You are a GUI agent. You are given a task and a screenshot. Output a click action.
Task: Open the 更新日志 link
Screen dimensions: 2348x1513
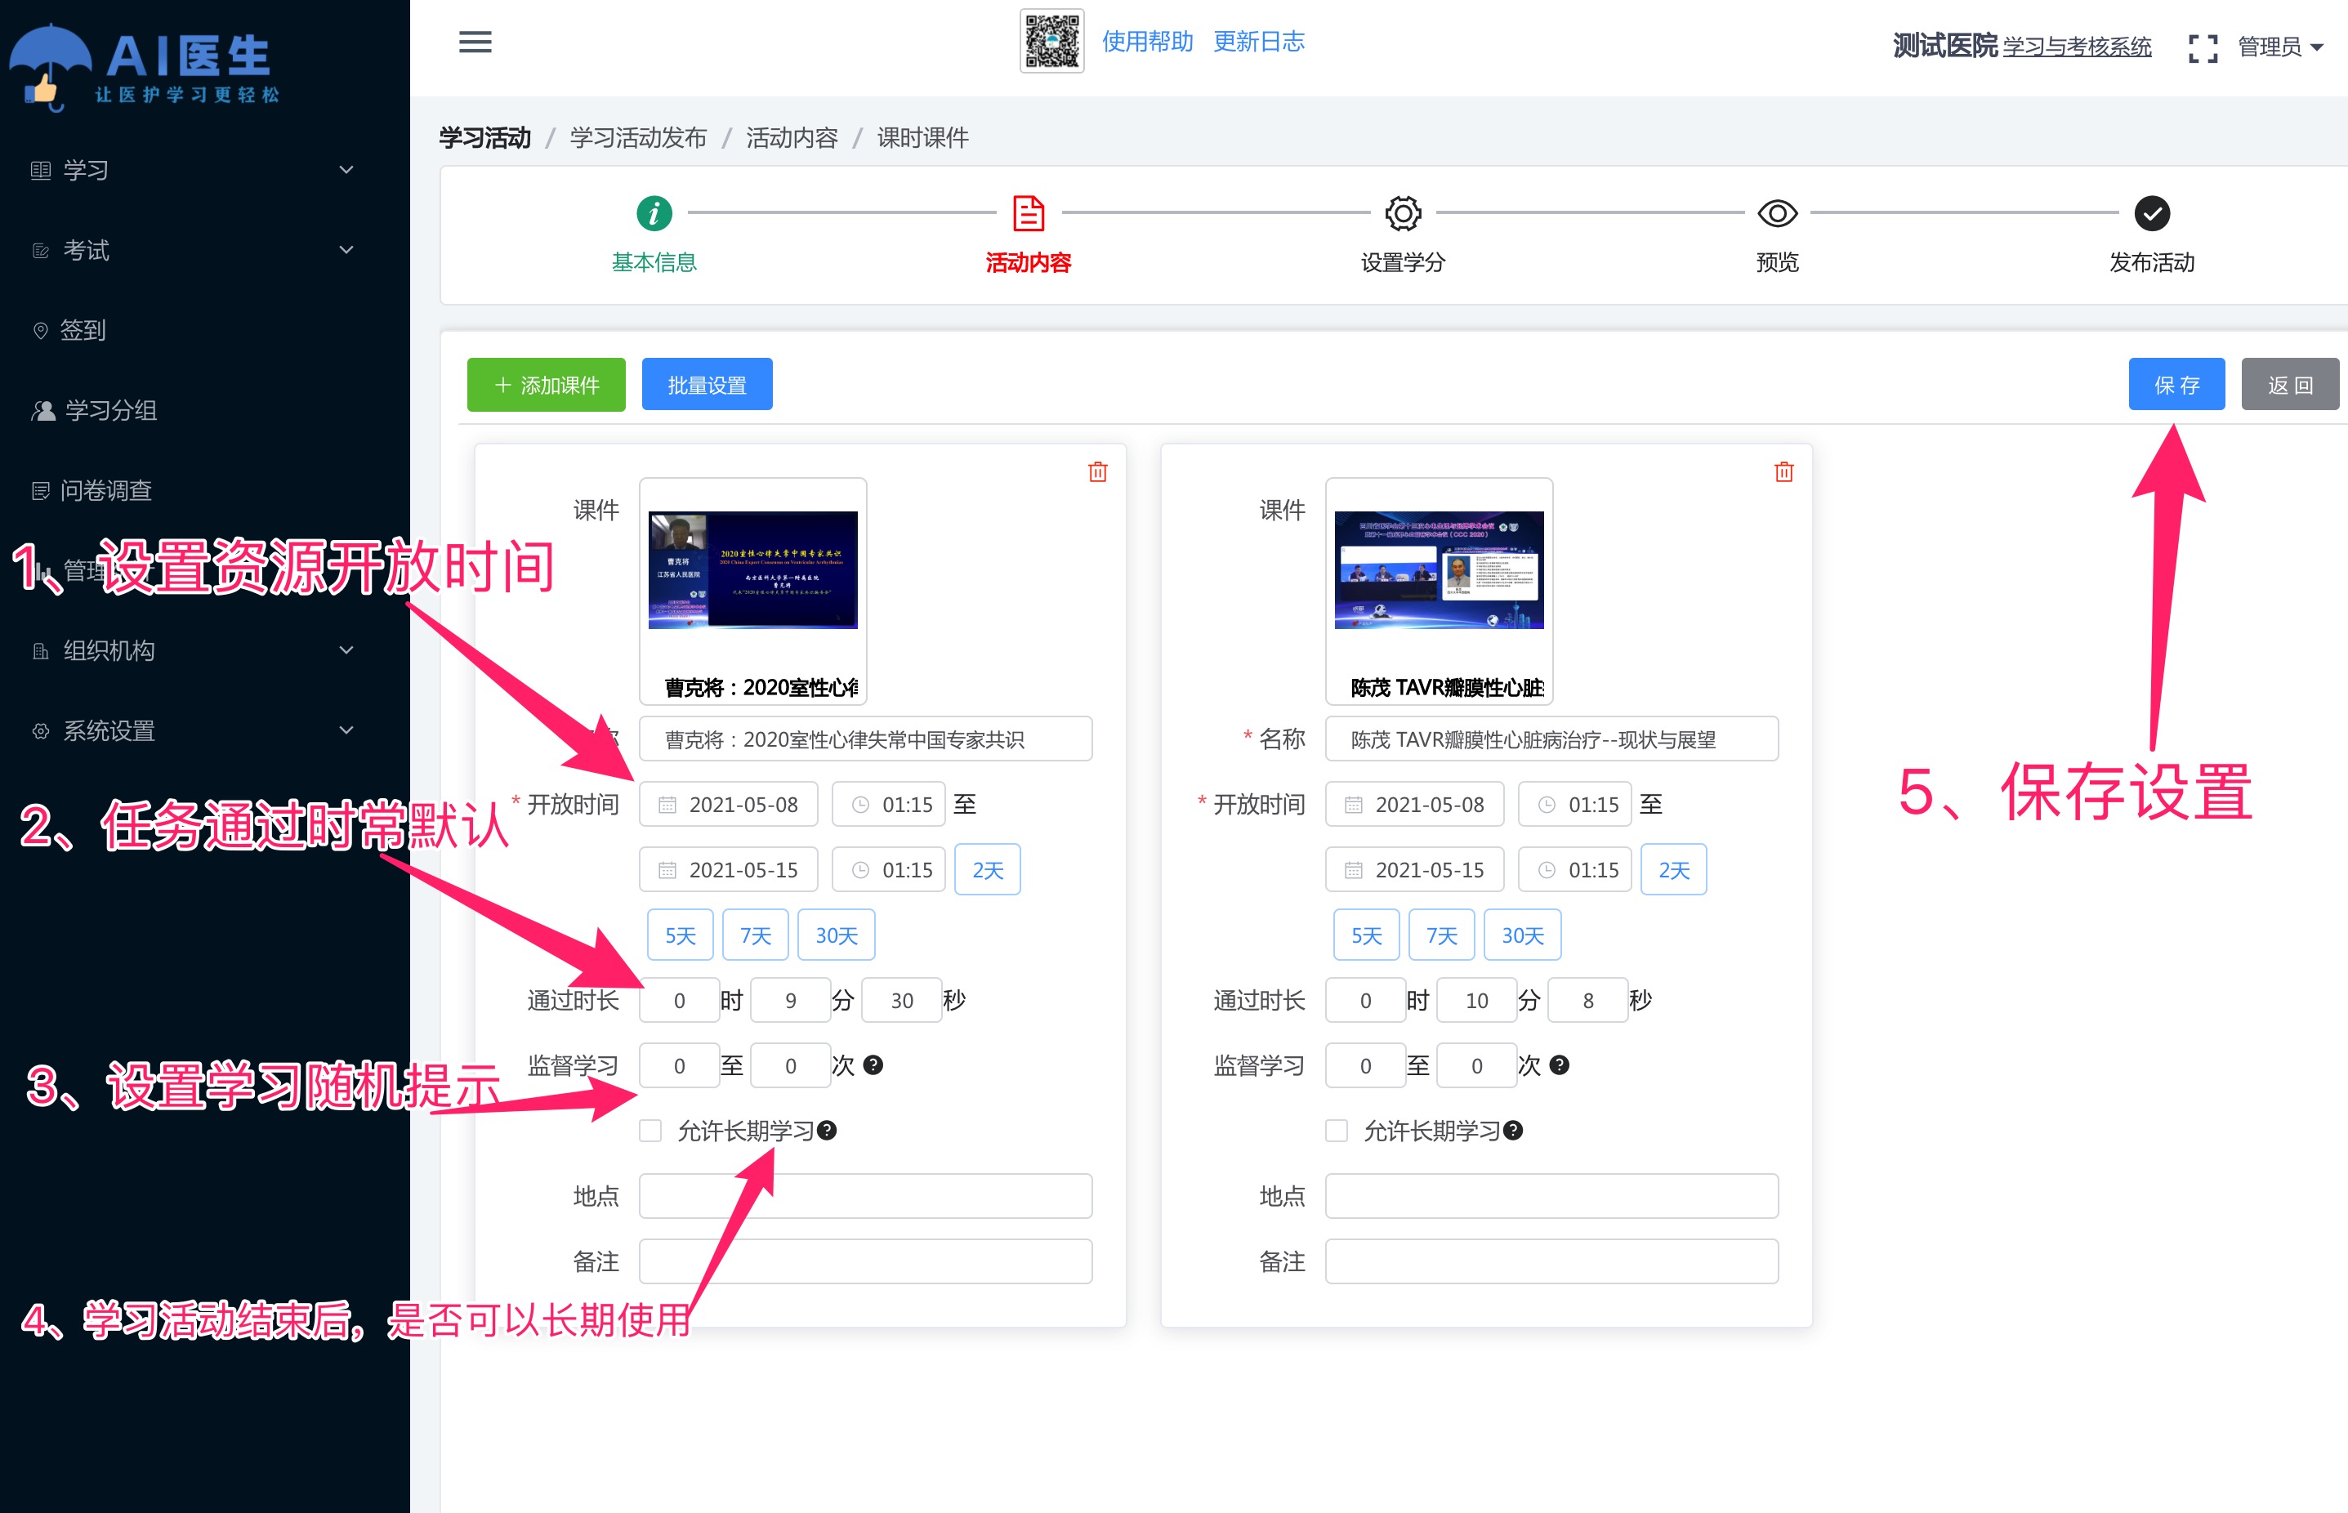click(x=1260, y=42)
